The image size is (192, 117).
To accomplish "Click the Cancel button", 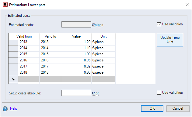I will [178, 108].
